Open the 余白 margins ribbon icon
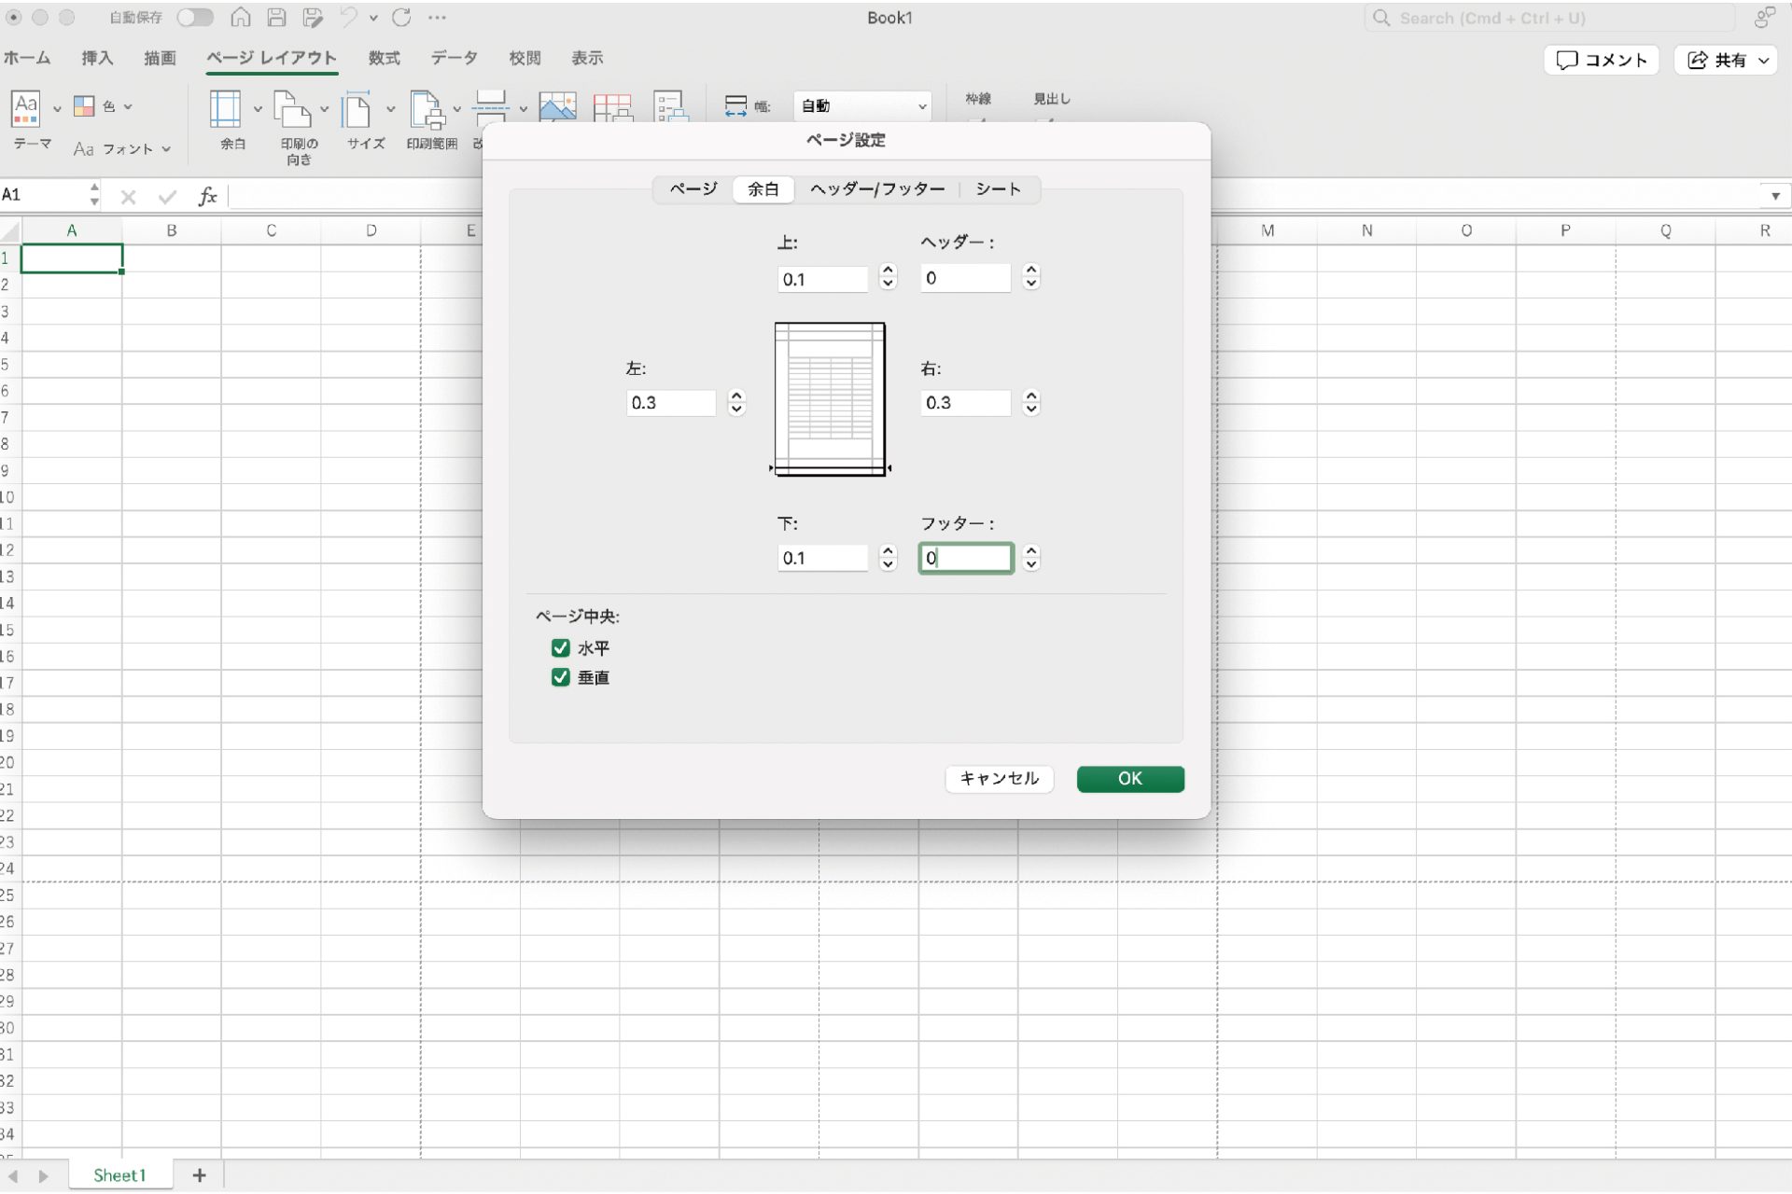 225,110
